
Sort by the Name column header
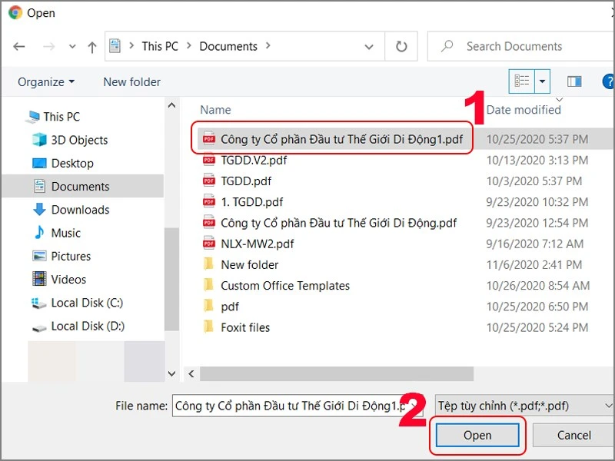coord(215,110)
